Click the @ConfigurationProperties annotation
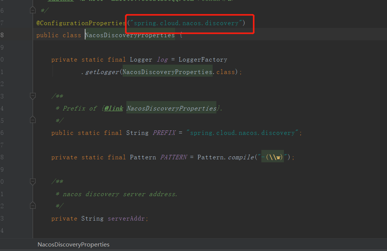The width and height of the screenshot is (387, 251). [81, 23]
